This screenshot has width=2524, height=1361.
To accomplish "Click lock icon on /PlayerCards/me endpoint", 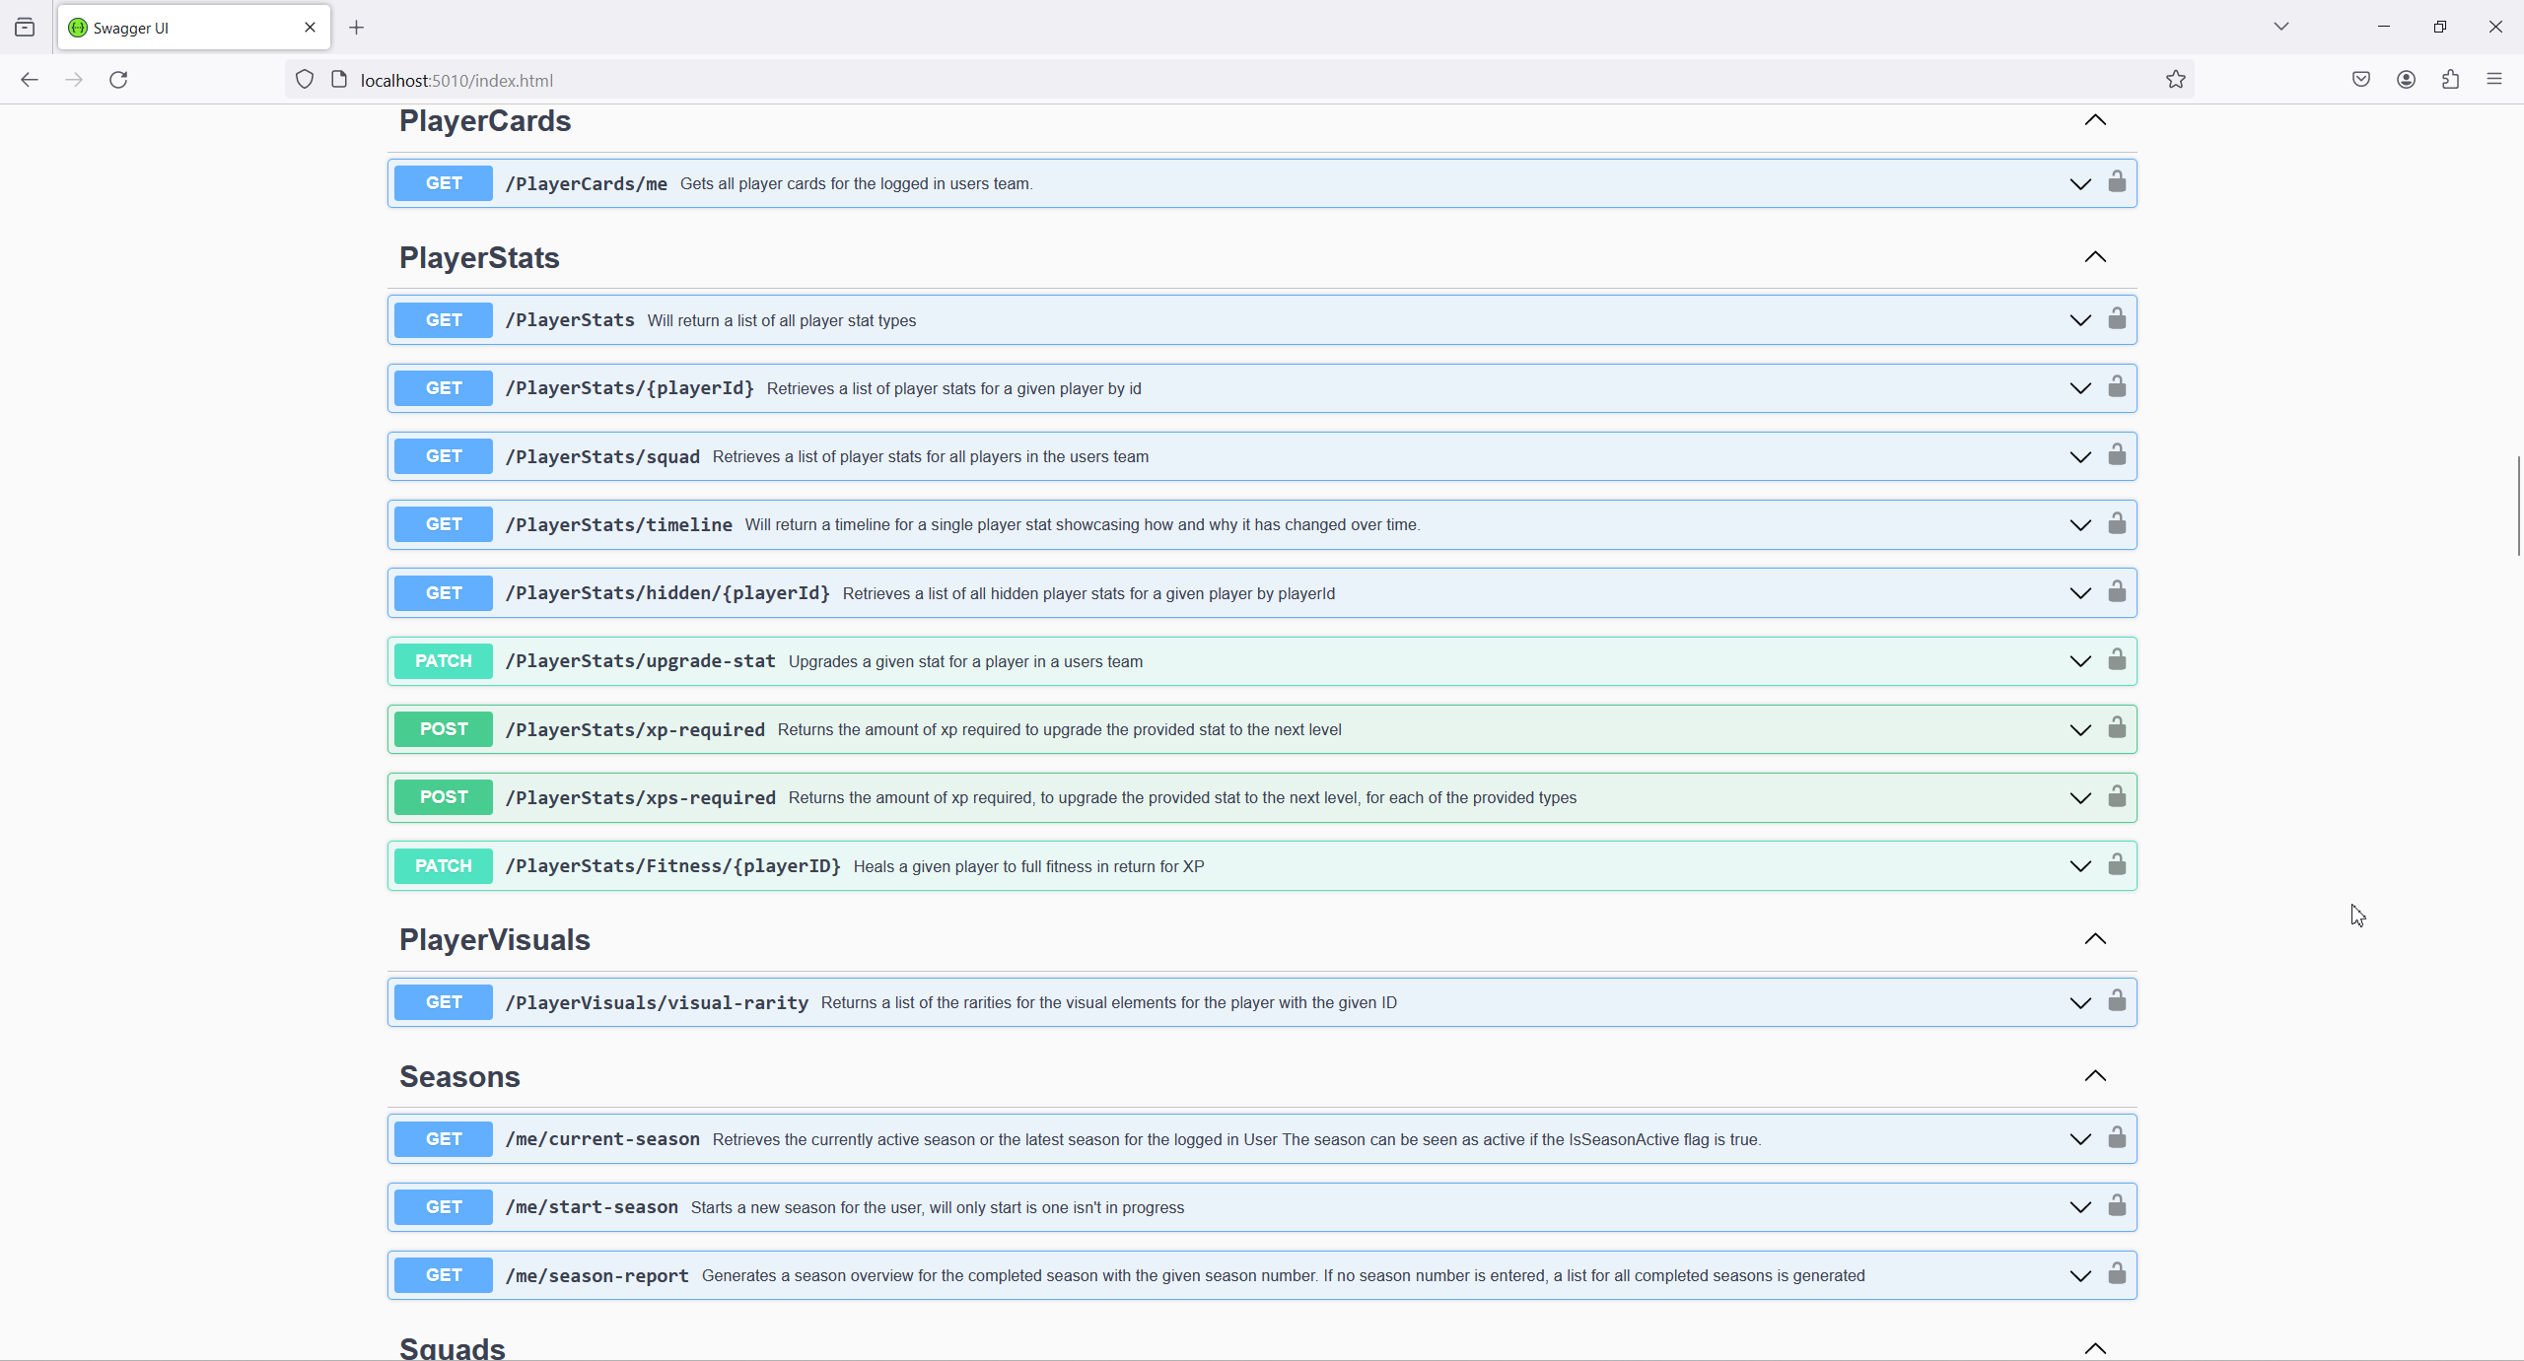I will pos(2116,182).
